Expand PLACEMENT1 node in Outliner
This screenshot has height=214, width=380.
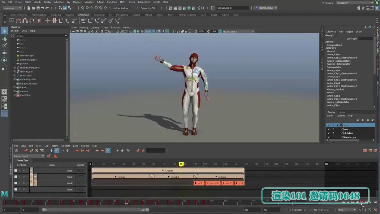[15, 76]
